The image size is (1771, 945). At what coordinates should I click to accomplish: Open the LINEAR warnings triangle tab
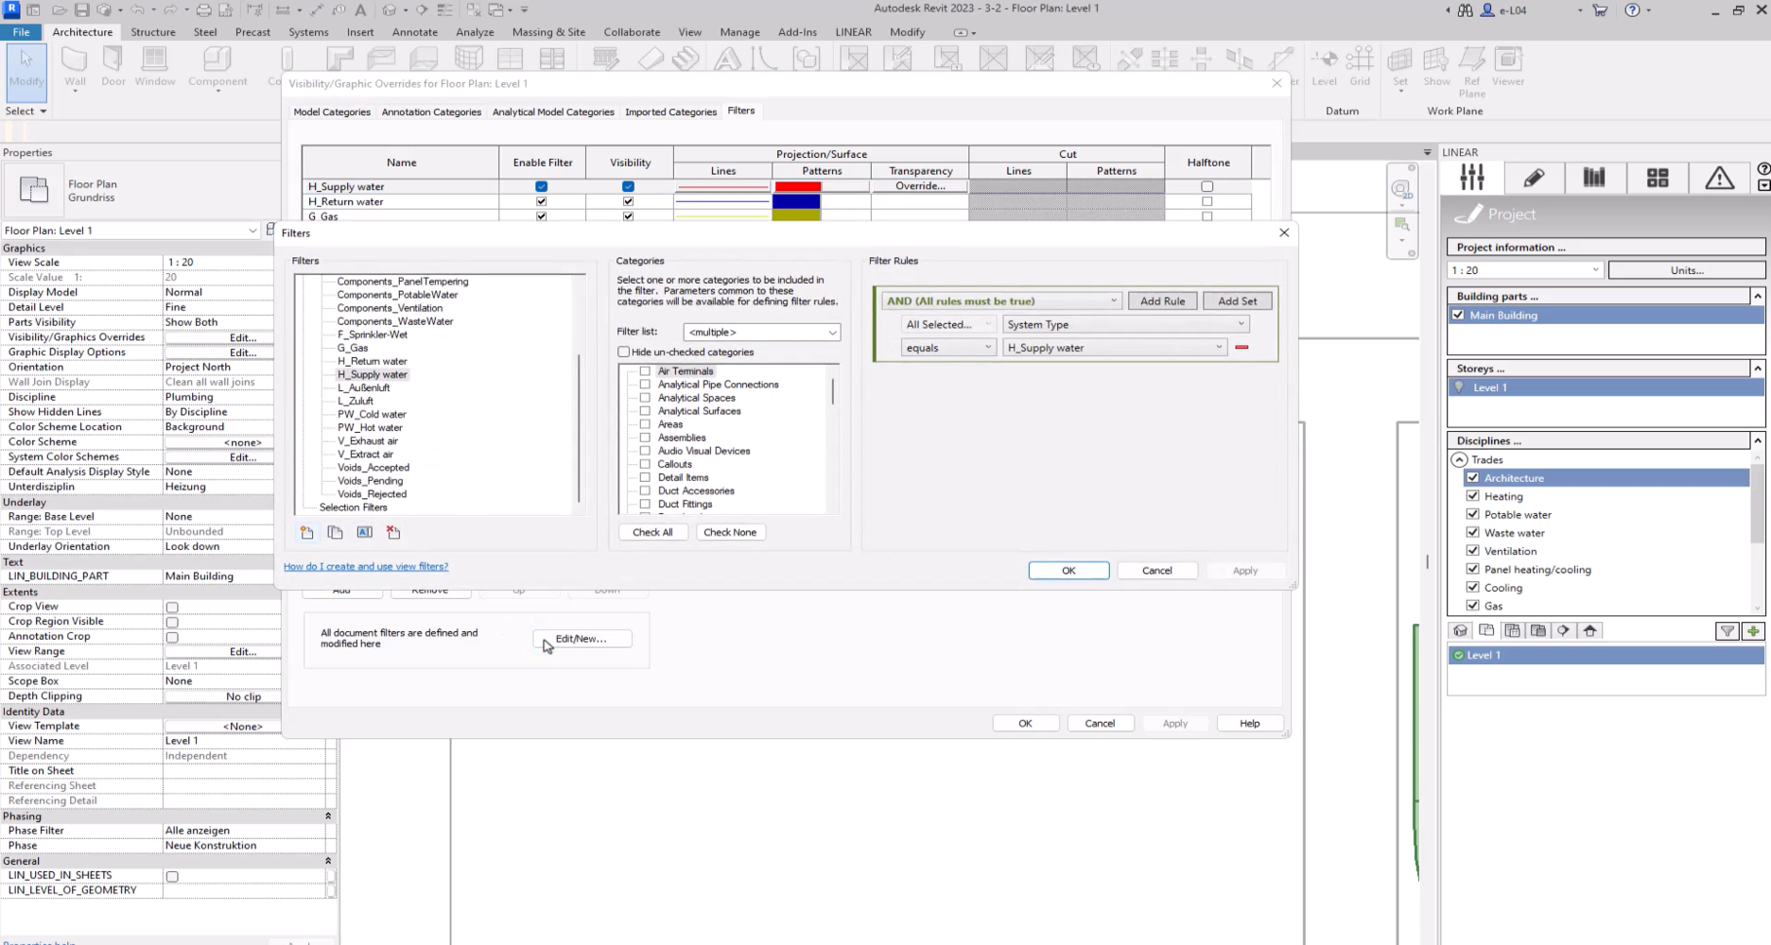1718,178
